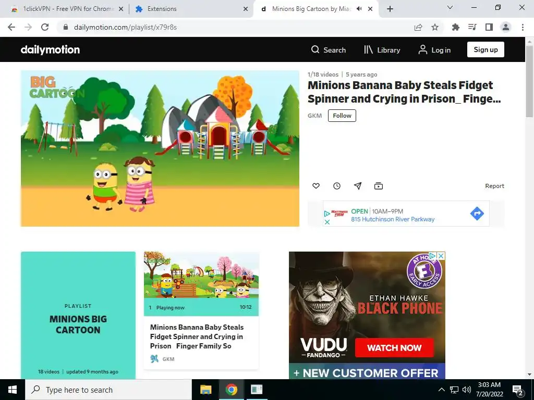Close the Extensions tab
This screenshot has width=534, height=400.
246,9
